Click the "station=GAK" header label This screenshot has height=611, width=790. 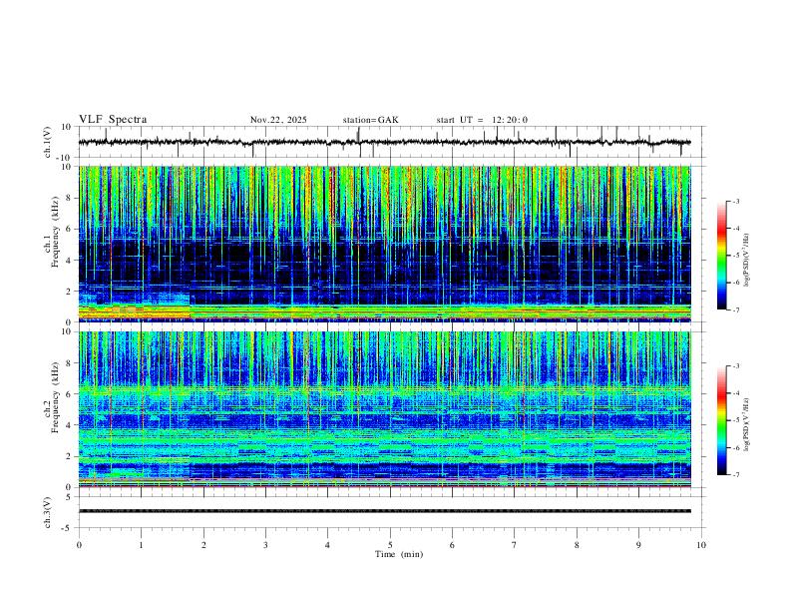(x=370, y=120)
